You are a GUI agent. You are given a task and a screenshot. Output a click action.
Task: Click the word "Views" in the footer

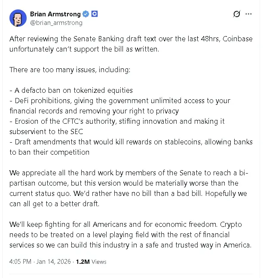[99, 261]
